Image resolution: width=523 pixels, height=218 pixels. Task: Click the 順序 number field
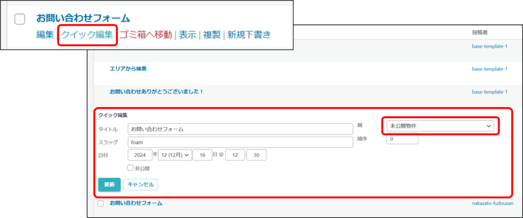click(x=402, y=139)
